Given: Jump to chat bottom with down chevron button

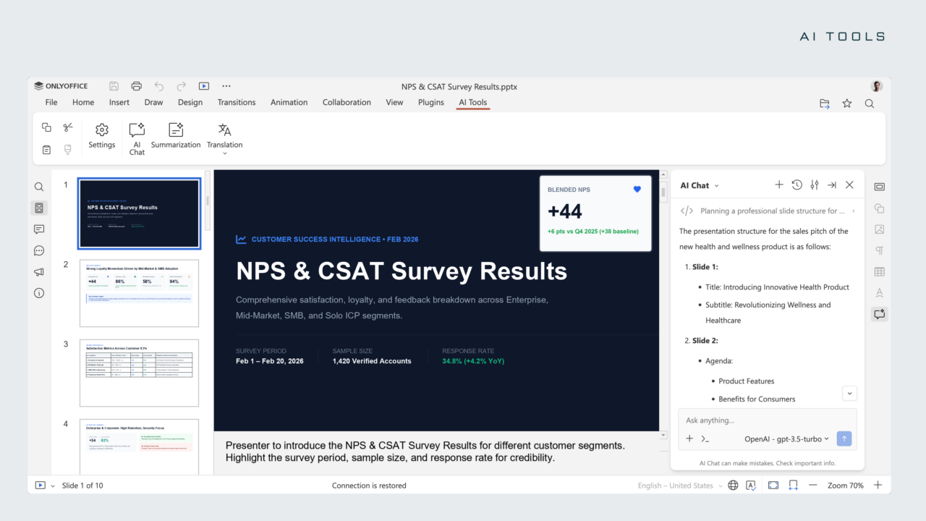Looking at the screenshot, I should click(x=850, y=394).
